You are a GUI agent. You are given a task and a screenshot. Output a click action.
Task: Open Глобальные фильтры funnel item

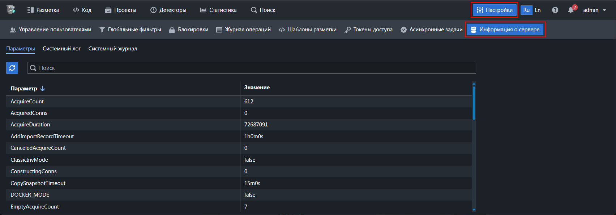click(x=130, y=30)
